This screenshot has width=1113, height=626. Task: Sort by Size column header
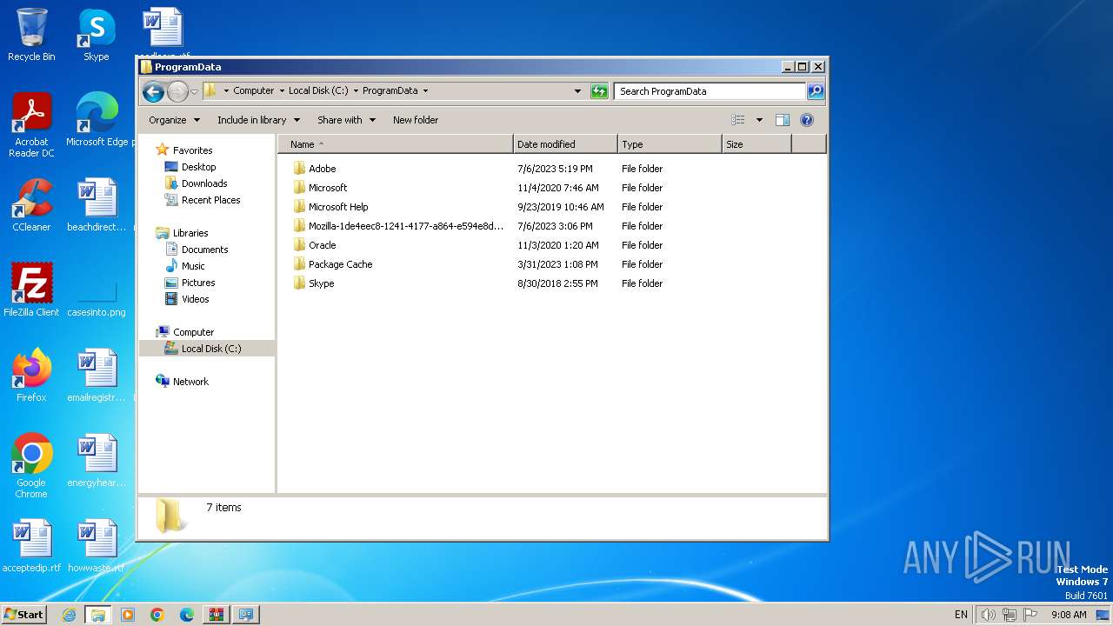point(756,144)
